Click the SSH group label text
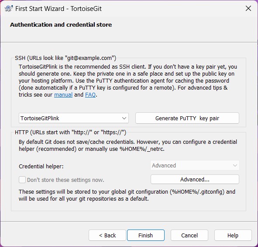 pos(65,58)
